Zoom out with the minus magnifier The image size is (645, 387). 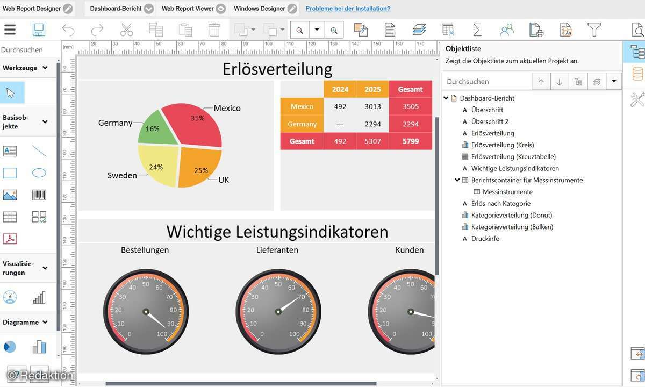pyautogui.click(x=299, y=30)
